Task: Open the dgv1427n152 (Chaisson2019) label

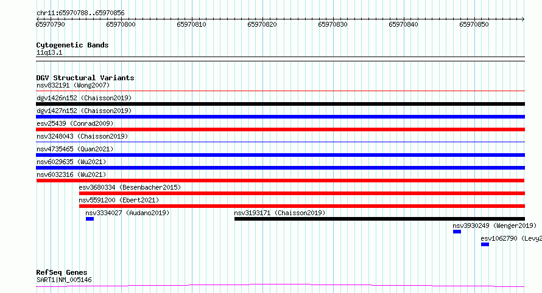Action: point(84,111)
